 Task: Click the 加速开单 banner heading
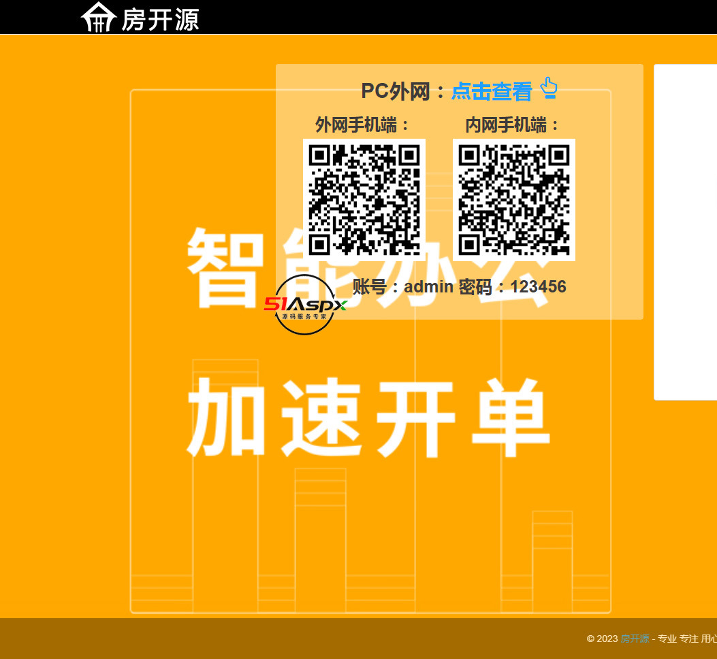click(x=368, y=418)
